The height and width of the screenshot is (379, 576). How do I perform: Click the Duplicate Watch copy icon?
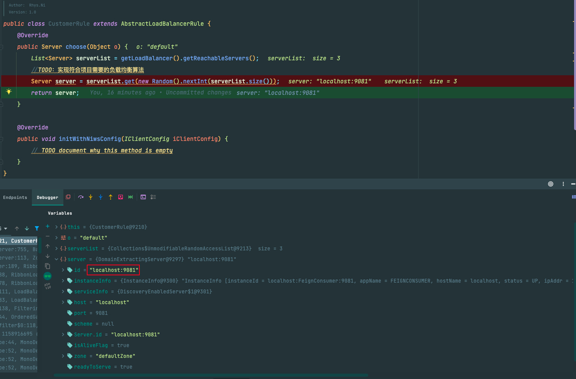(48, 266)
